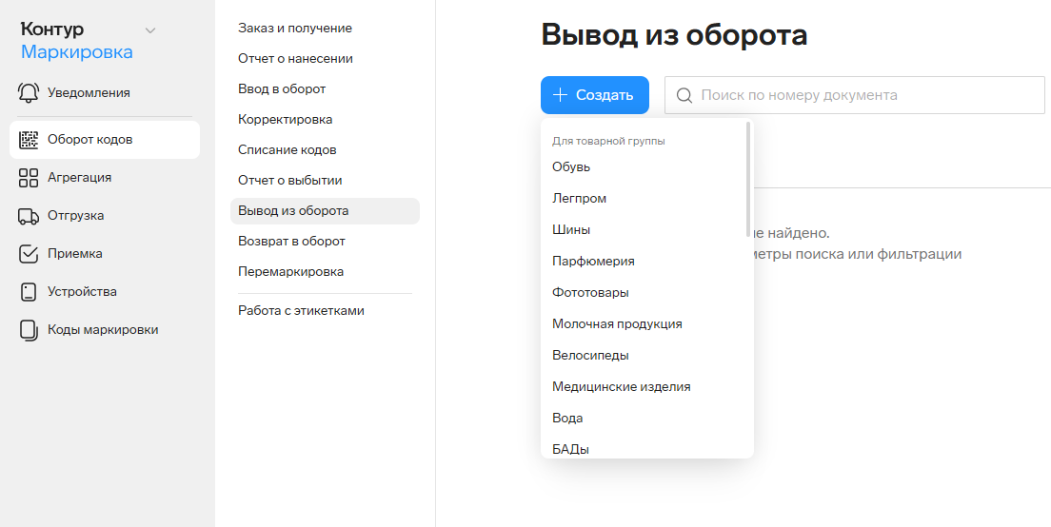The width and height of the screenshot is (1051, 527).
Task: Open Отчет о выбытии
Action: click(290, 180)
